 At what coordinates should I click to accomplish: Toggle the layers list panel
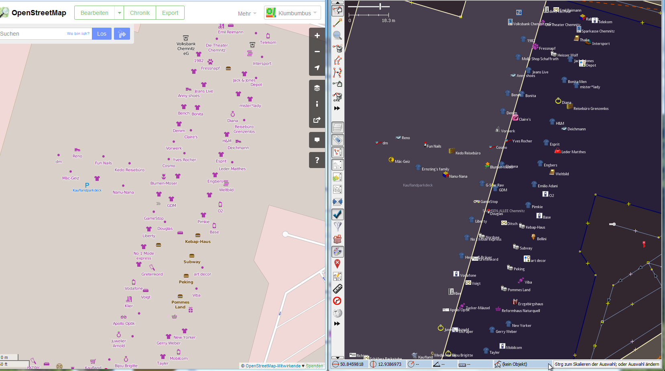pyautogui.click(x=338, y=128)
